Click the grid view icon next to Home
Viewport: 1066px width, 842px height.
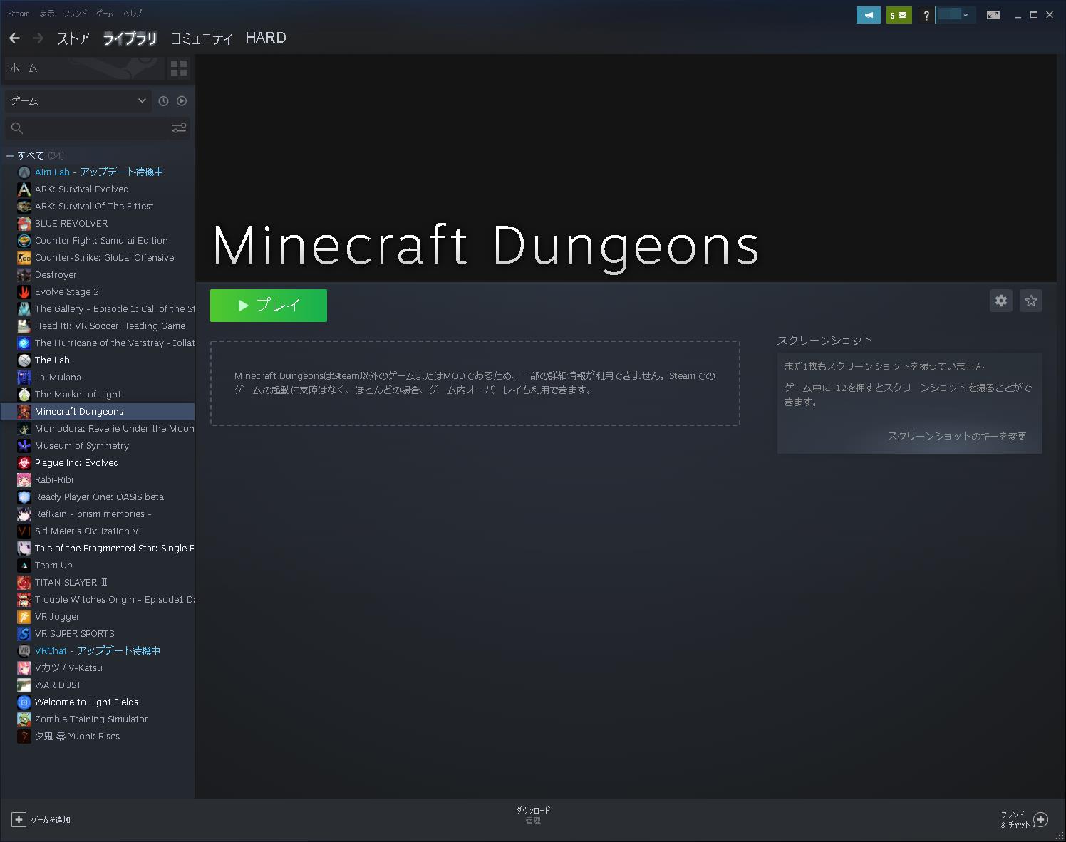(179, 68)
